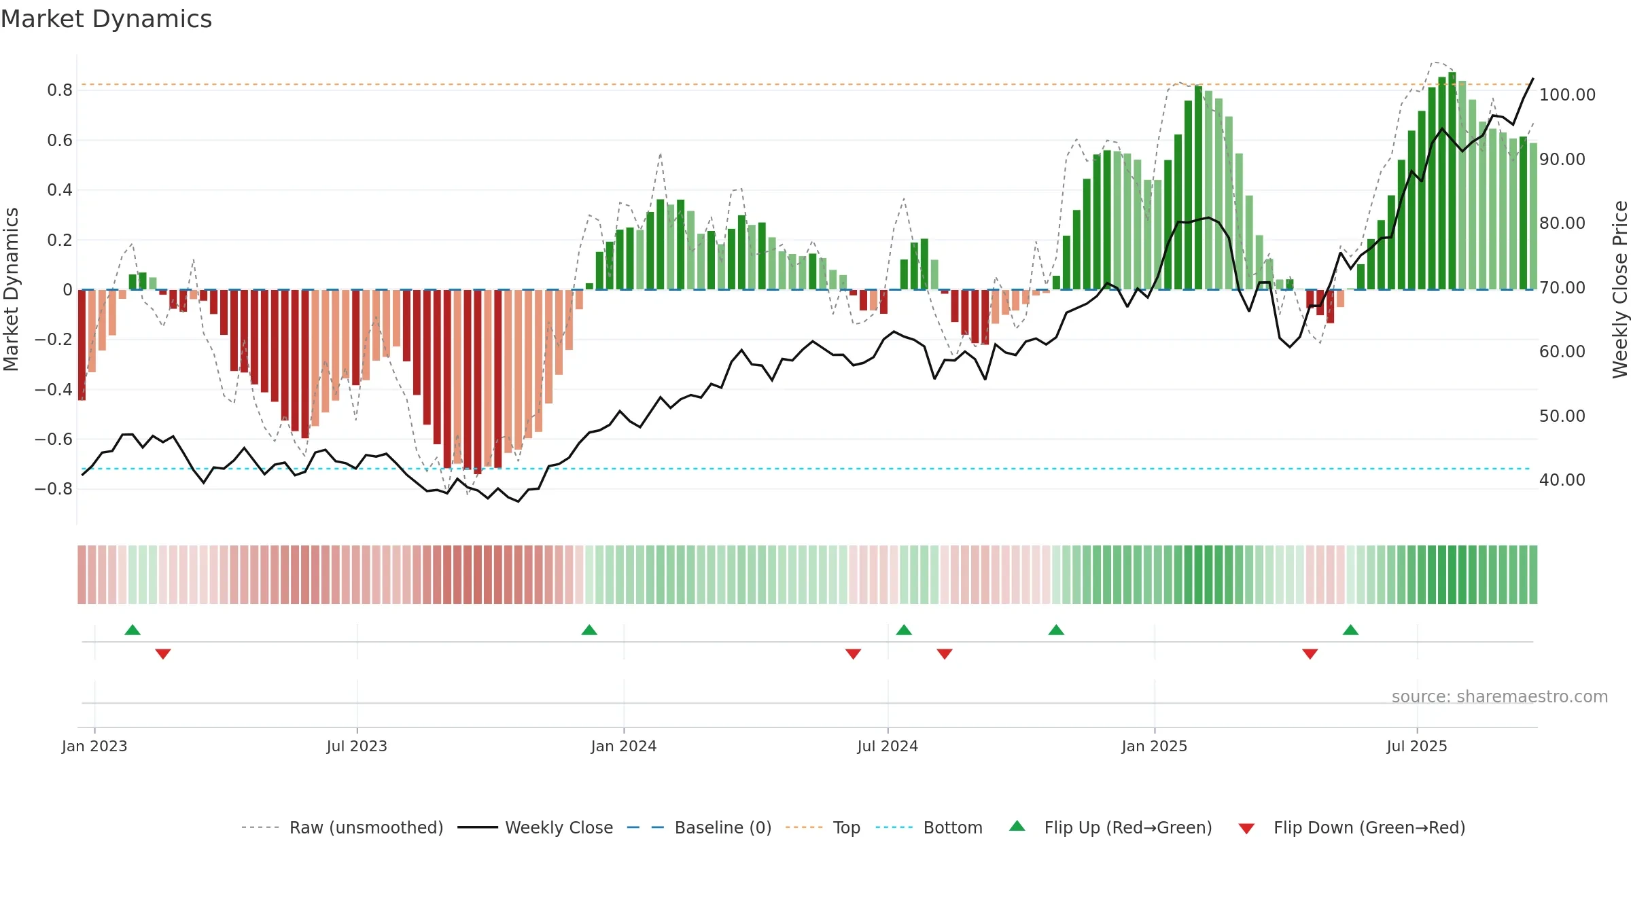This screenshot has width=1631, height=917.
Task: Click the 50.00 price axis label
Action: pyautogui.click(x=1562, y=416)
